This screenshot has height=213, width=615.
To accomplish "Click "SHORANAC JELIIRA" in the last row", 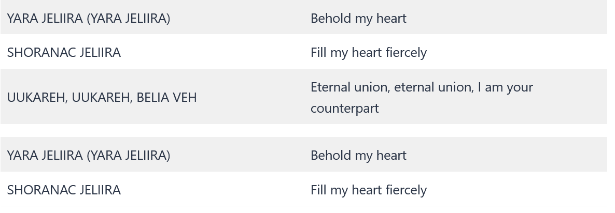I will coord(64,190).
